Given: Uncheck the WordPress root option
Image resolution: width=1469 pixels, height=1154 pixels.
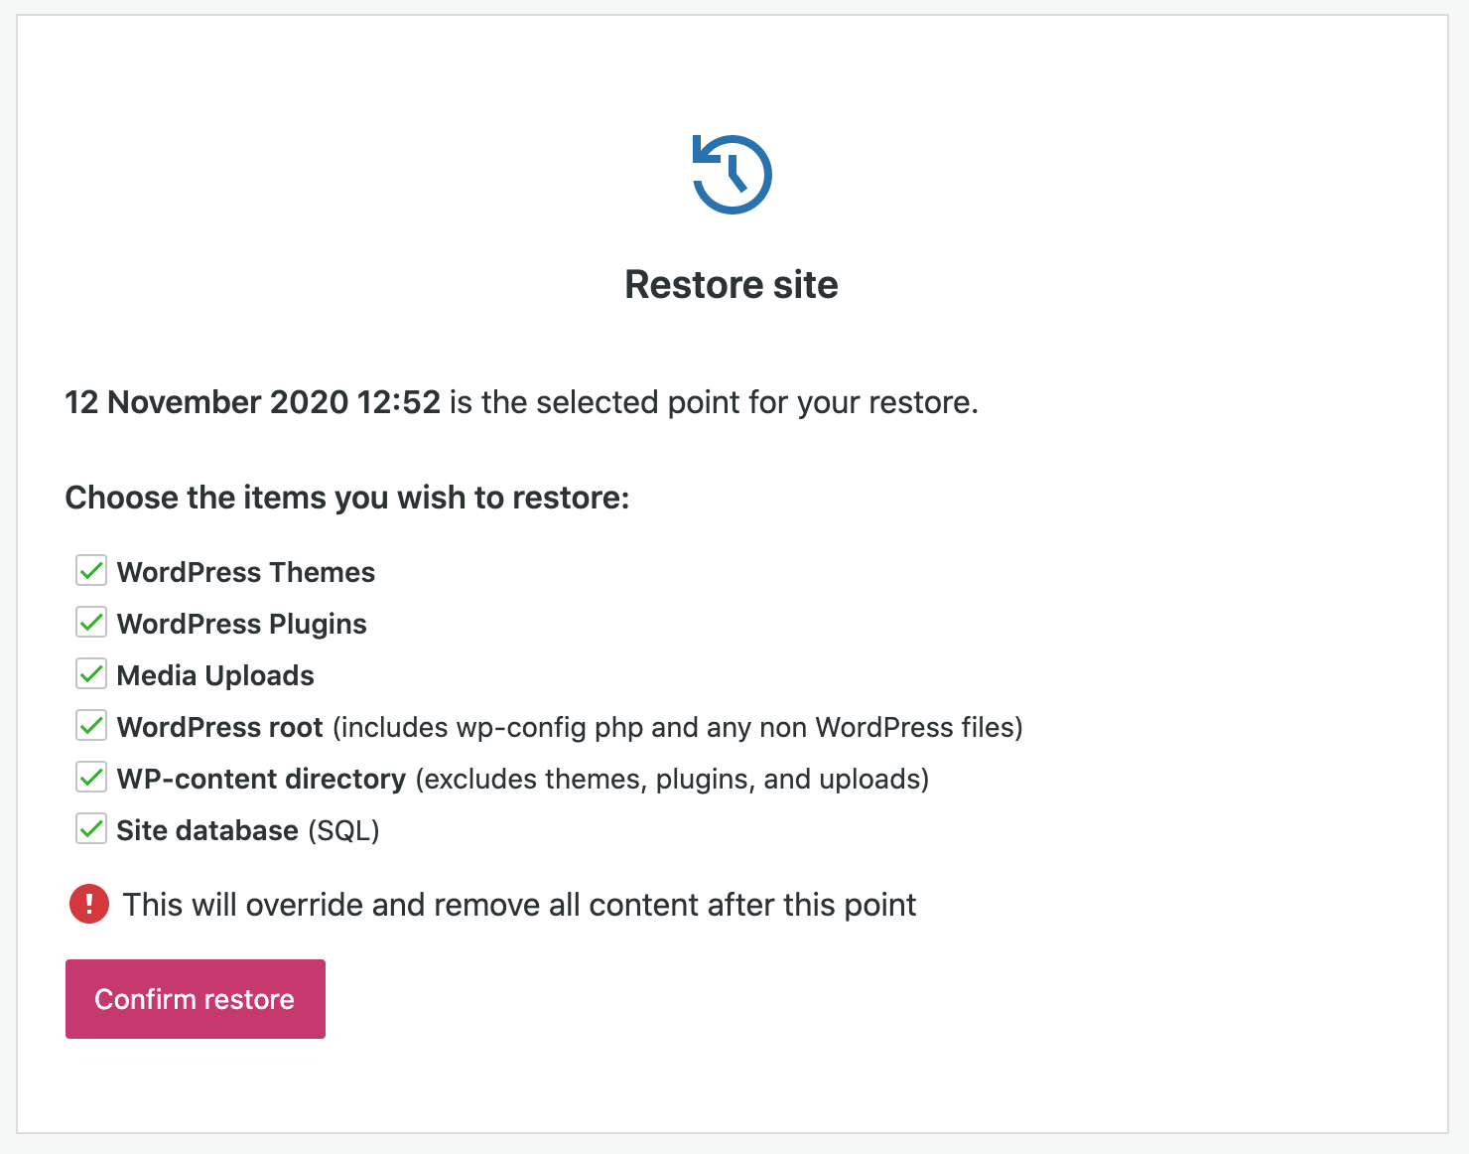Looking at the screenshot, I should [x=90, y=725].
